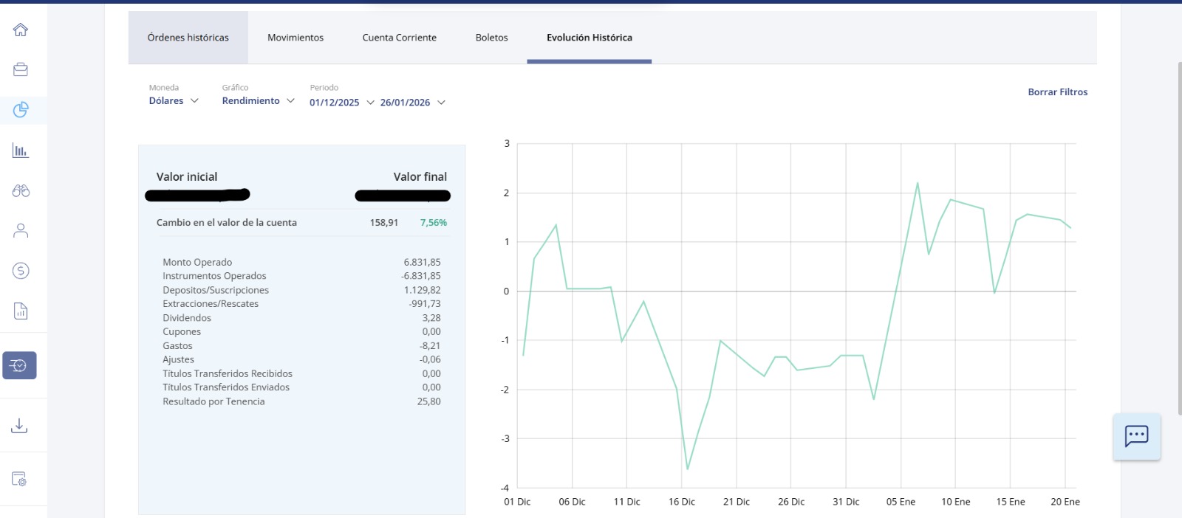Click the page's vertical scrollbar
1182x518 pixels.
click(x=1179, y=236)
